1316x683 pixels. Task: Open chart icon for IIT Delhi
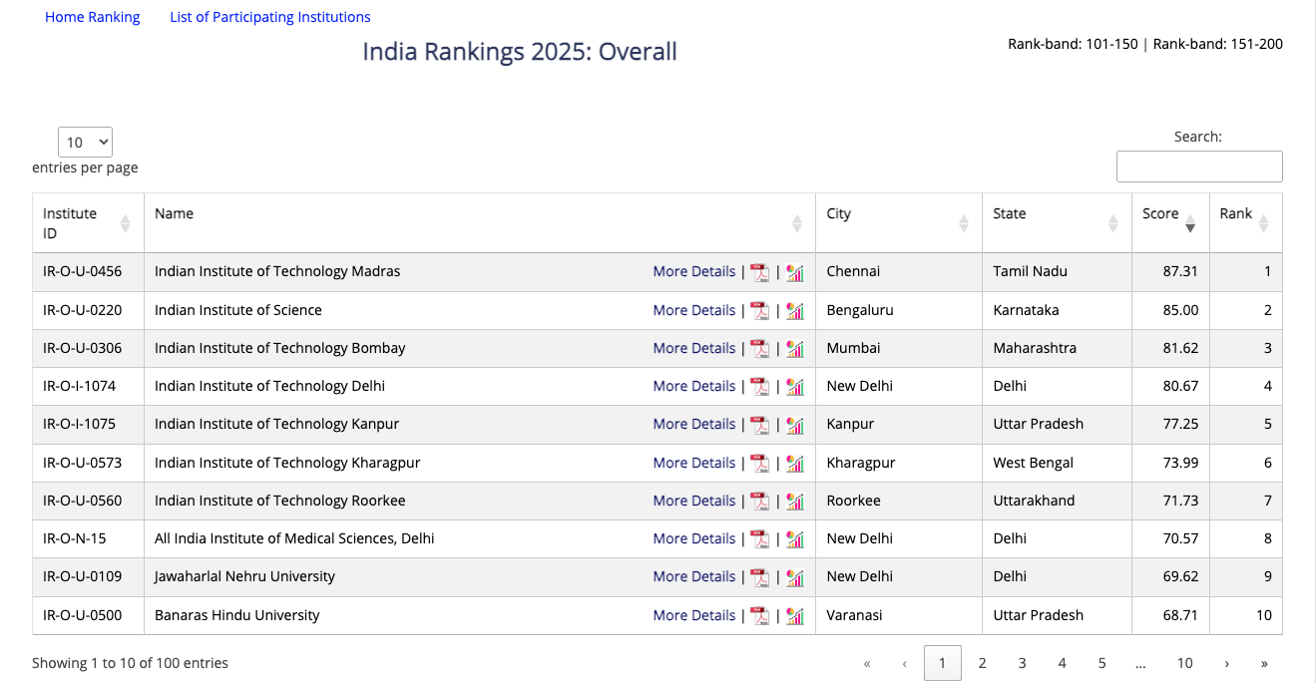(x=795, y=386)
